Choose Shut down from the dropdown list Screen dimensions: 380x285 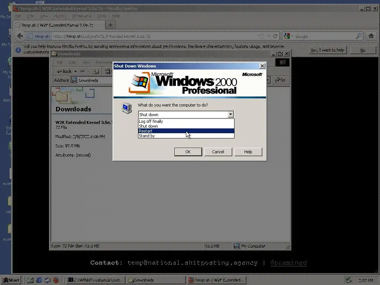186,126
